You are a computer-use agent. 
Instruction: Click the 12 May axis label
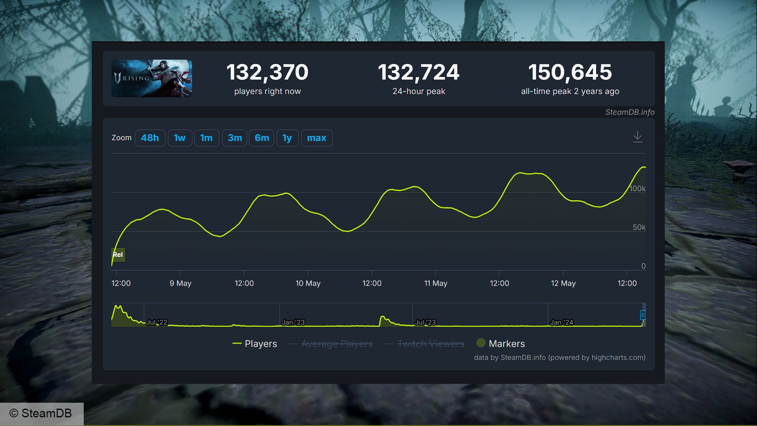tap(563, 283)
